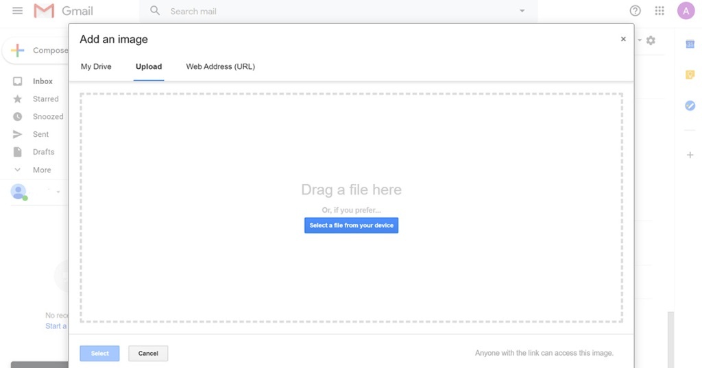This screenshot has height=368, width=702.
Task: Open the Google Keep side panel icon
Action: pos(690,75)
